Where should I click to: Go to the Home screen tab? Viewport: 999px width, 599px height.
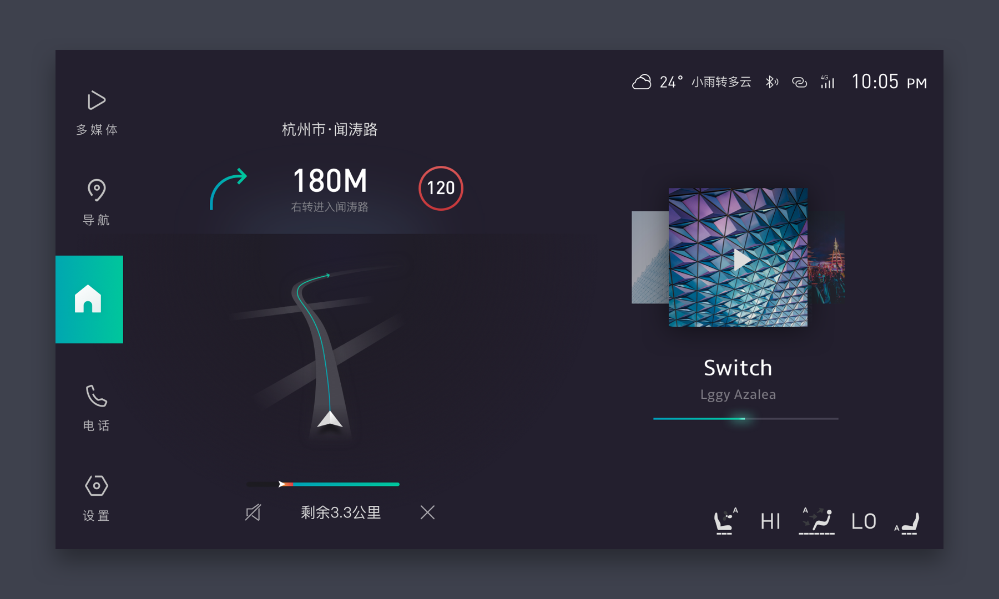click(89, 299)
